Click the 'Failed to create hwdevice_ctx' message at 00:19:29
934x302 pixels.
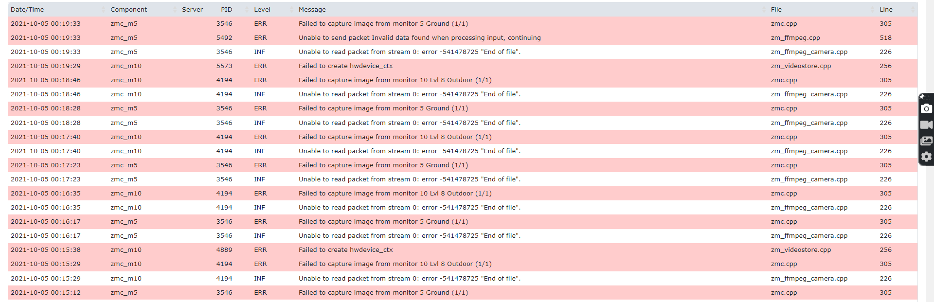point(345,66)
